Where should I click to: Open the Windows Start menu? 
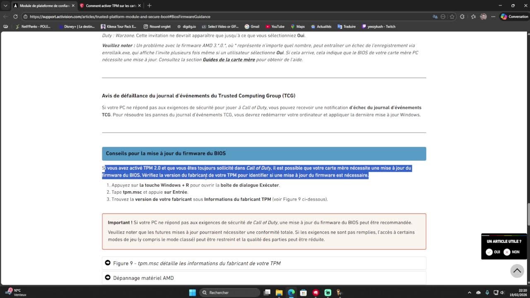point(193,293)
